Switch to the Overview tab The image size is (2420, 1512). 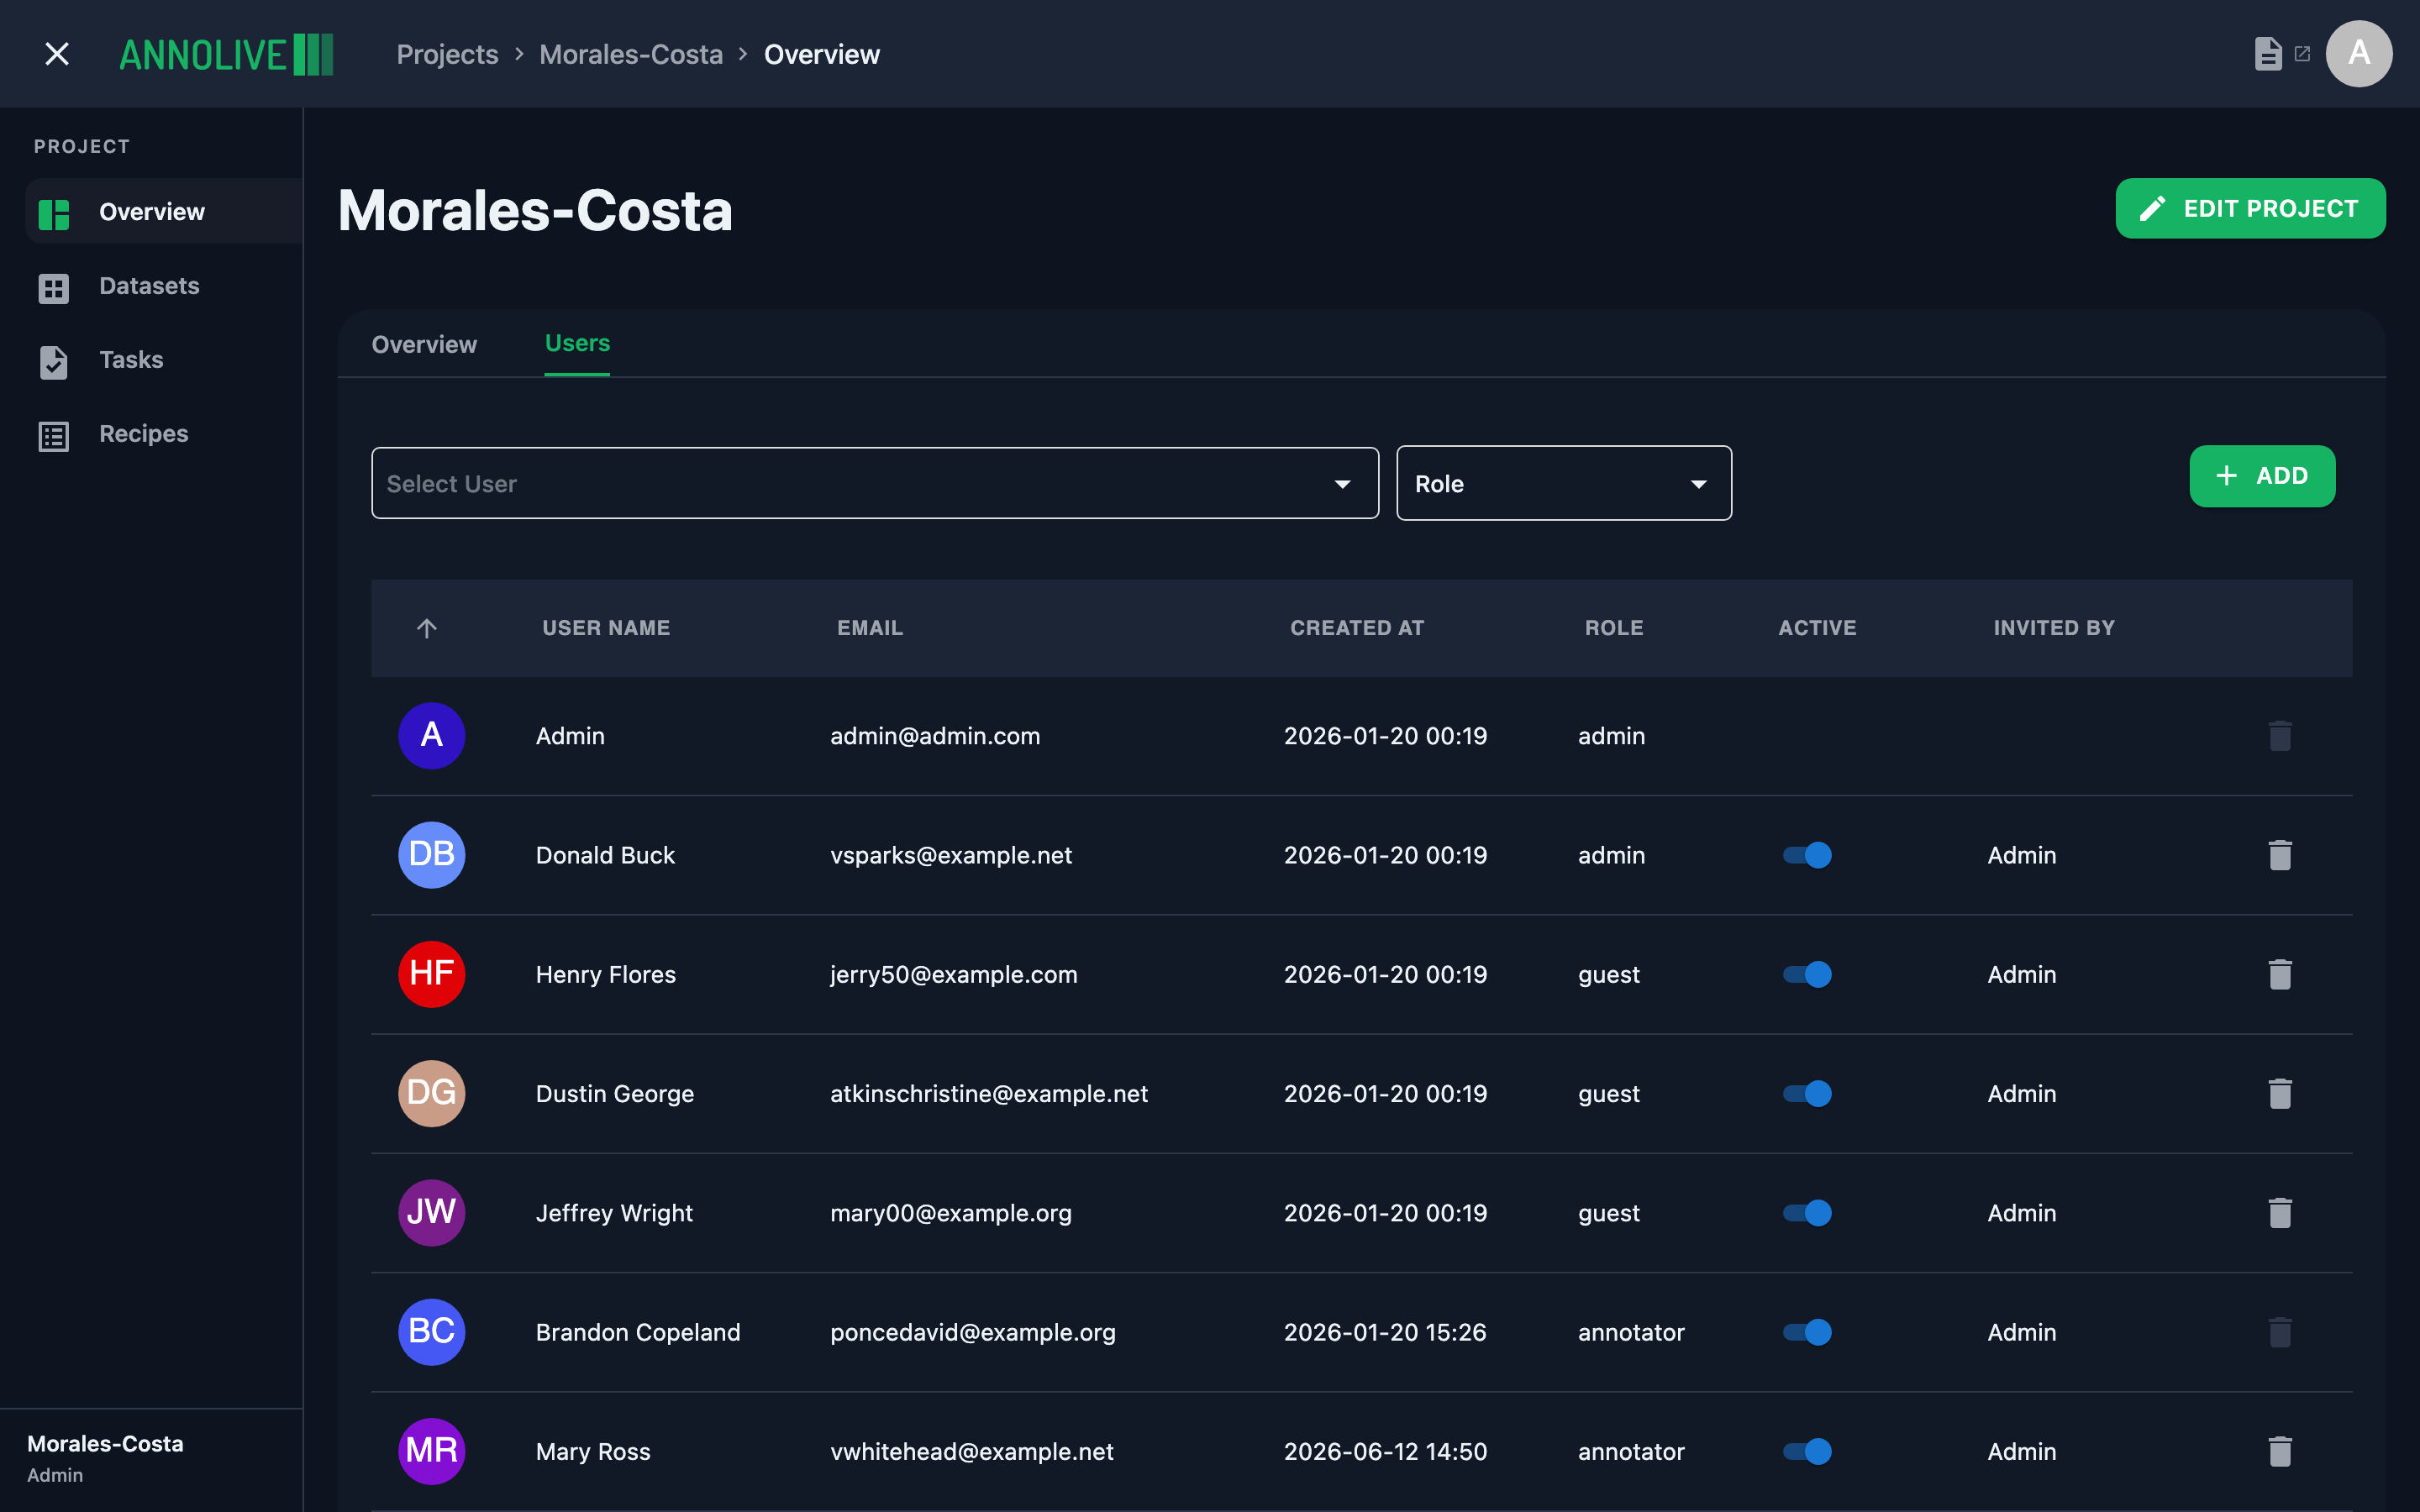(x=424, y=344)
